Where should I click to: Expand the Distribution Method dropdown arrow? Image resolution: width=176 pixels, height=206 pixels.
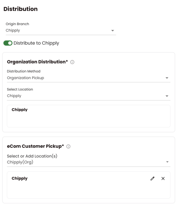click(x=167, y=78)
